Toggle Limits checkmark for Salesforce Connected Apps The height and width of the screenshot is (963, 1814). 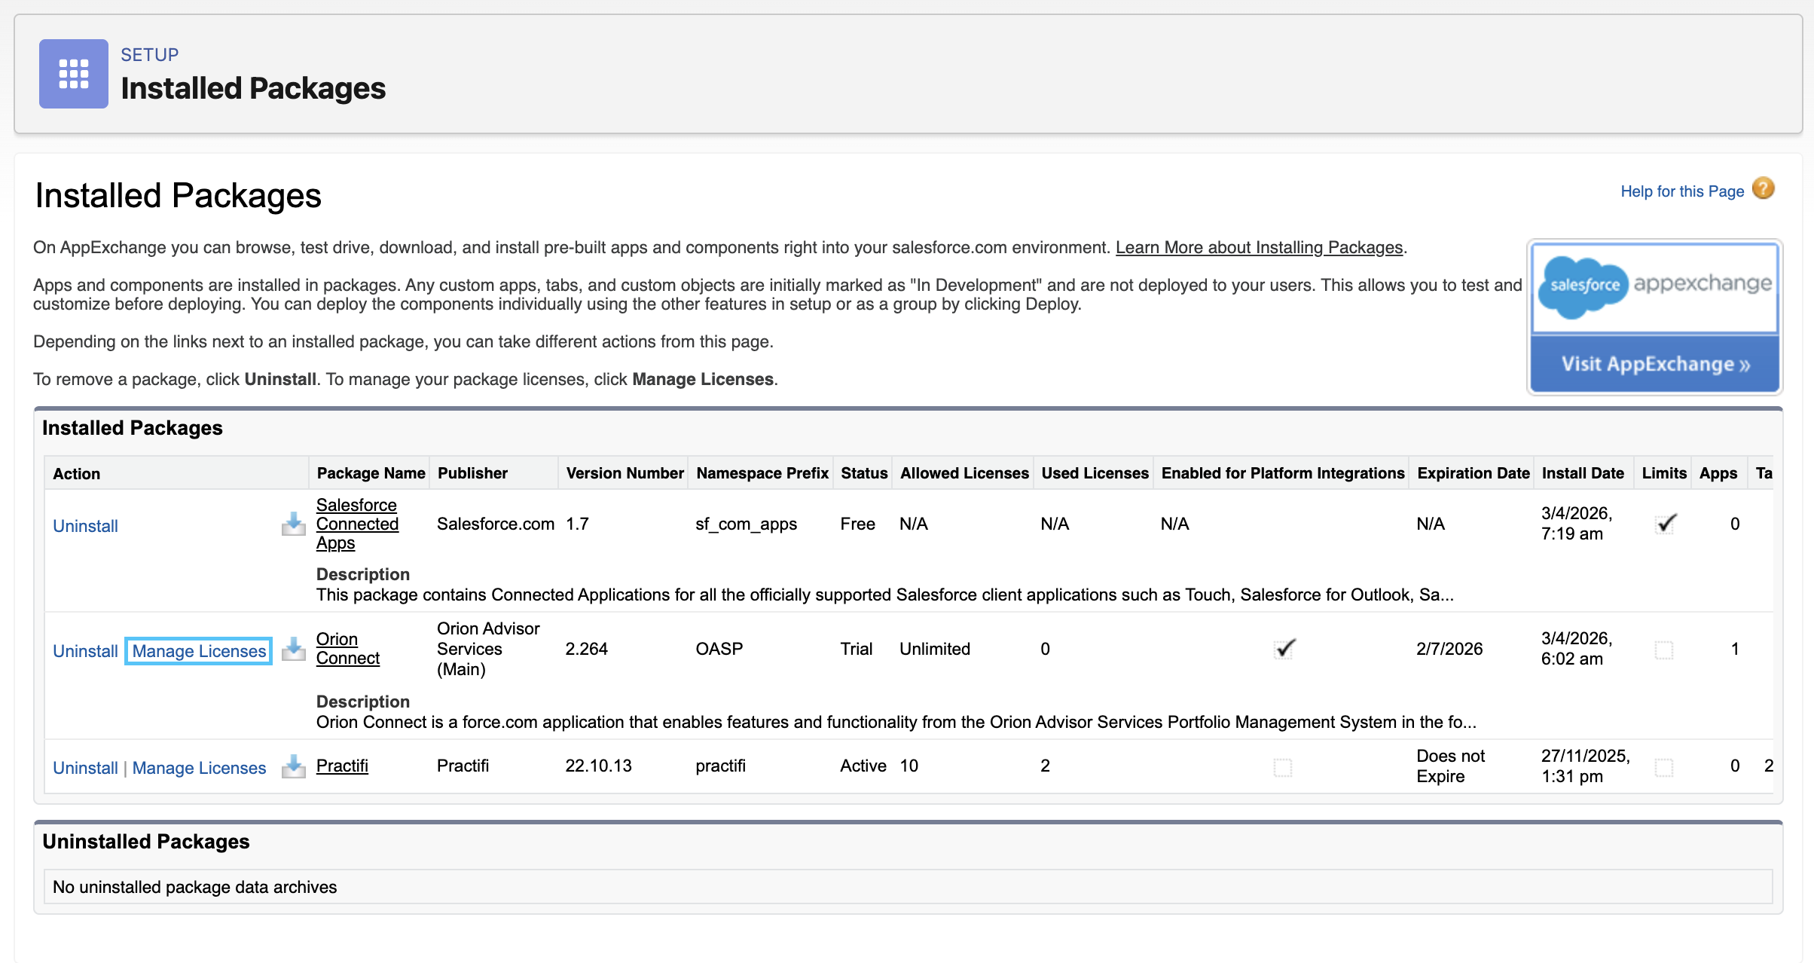coord(1665,524)
